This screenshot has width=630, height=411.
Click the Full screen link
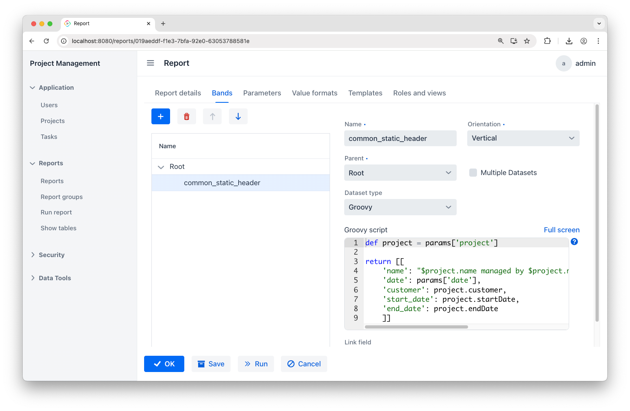[x=561, y=230]
